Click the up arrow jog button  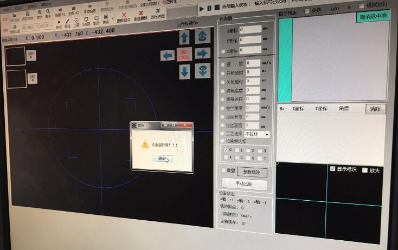tap(185, 37)
